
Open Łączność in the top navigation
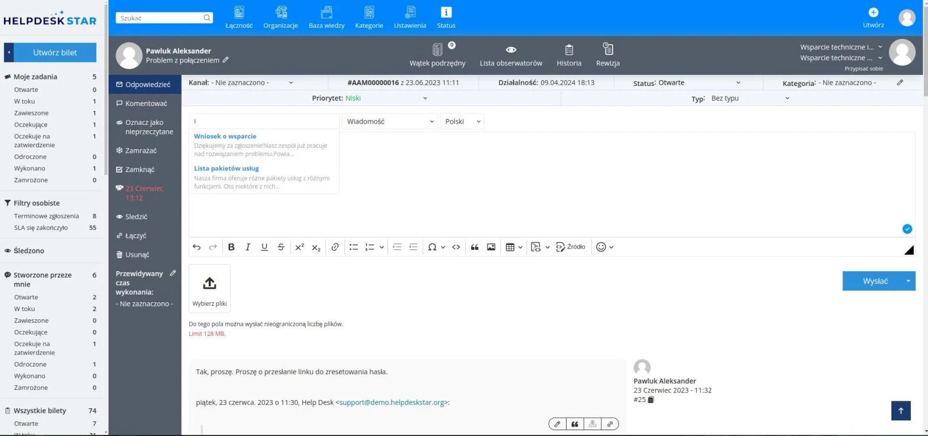point(239,18)
